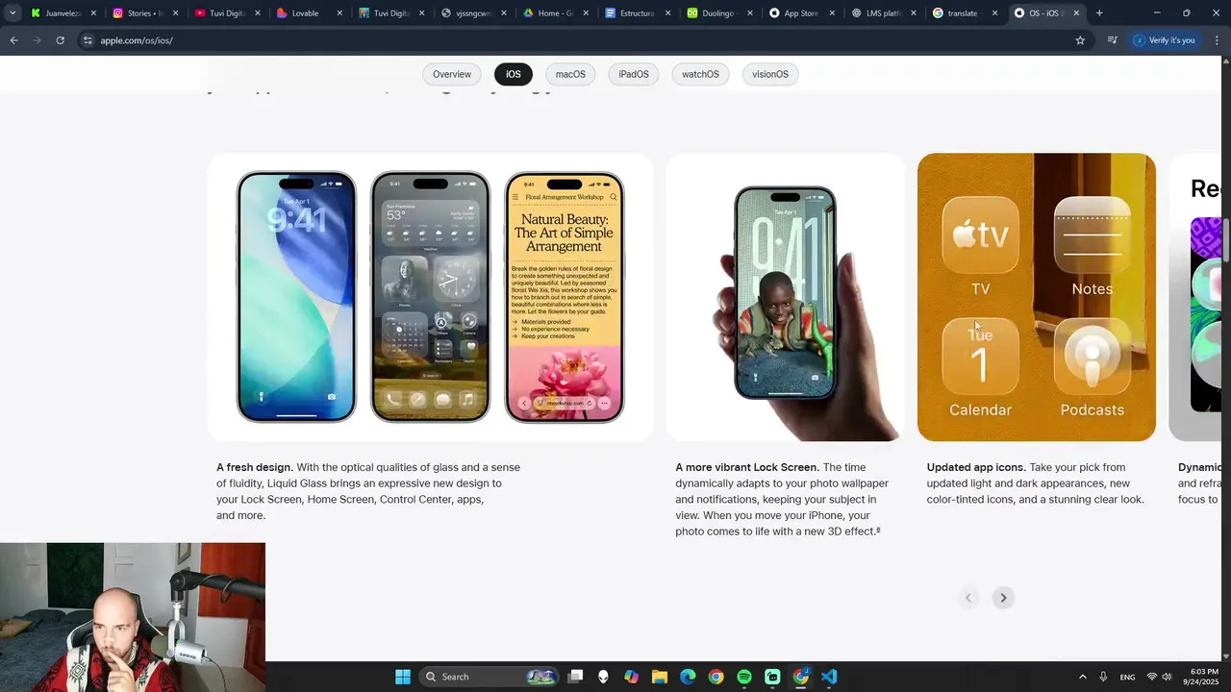Click the hand-held iPhone Lock Screen image
The image size is (1231, 692).
[x=785, y=297]
